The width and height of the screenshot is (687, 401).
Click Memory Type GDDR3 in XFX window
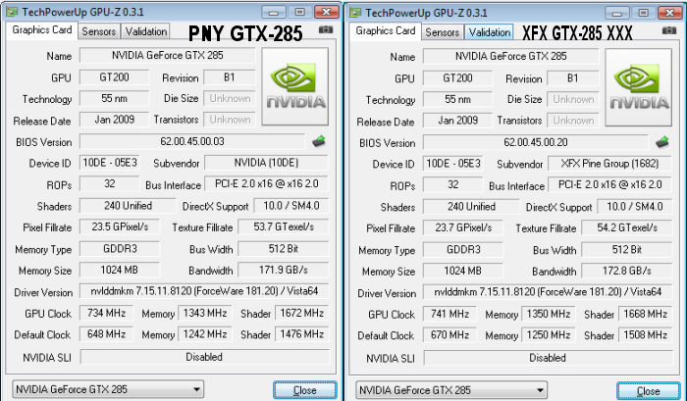[463, 250]
